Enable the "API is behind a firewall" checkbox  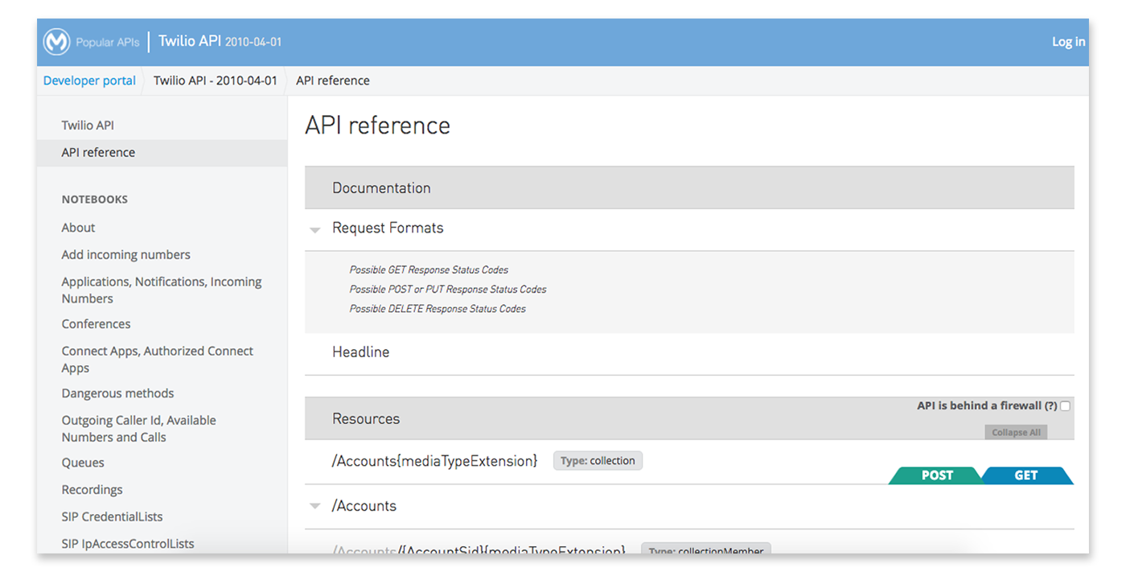coord(1065,405)
